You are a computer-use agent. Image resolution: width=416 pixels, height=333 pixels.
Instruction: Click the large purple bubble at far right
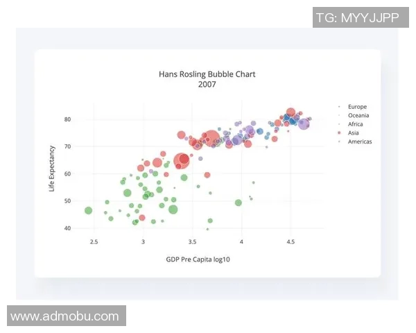pos(303,124)
